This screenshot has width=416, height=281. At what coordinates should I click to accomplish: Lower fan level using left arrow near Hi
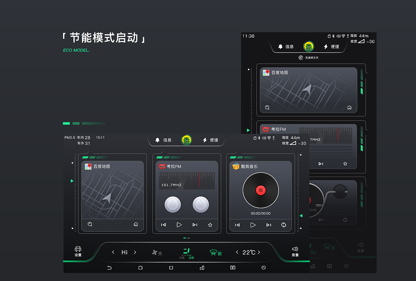[x=113, y=252]
